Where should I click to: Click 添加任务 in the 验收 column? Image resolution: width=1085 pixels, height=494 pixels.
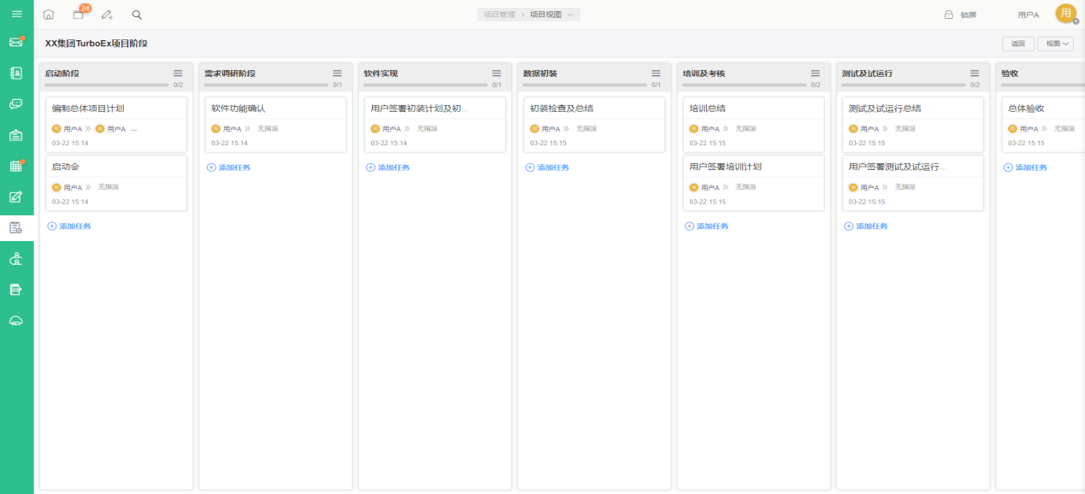pyautogui.click(x=1025, y=168)
